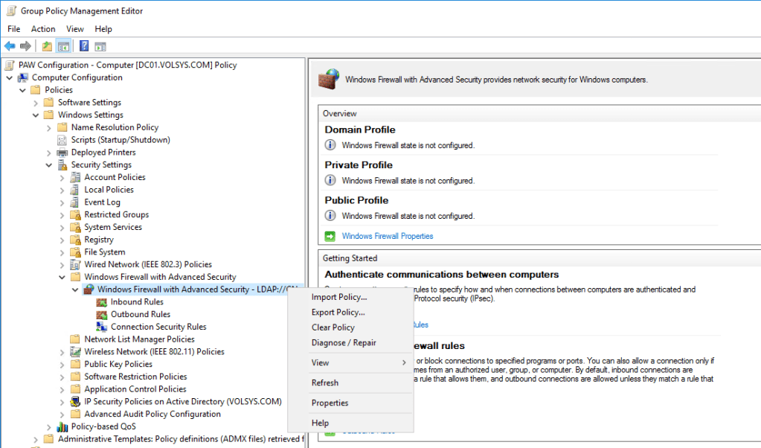This screenshot has height=448, width=761.
Task: Expand the Account Policies node
Action: click(62, 178)
